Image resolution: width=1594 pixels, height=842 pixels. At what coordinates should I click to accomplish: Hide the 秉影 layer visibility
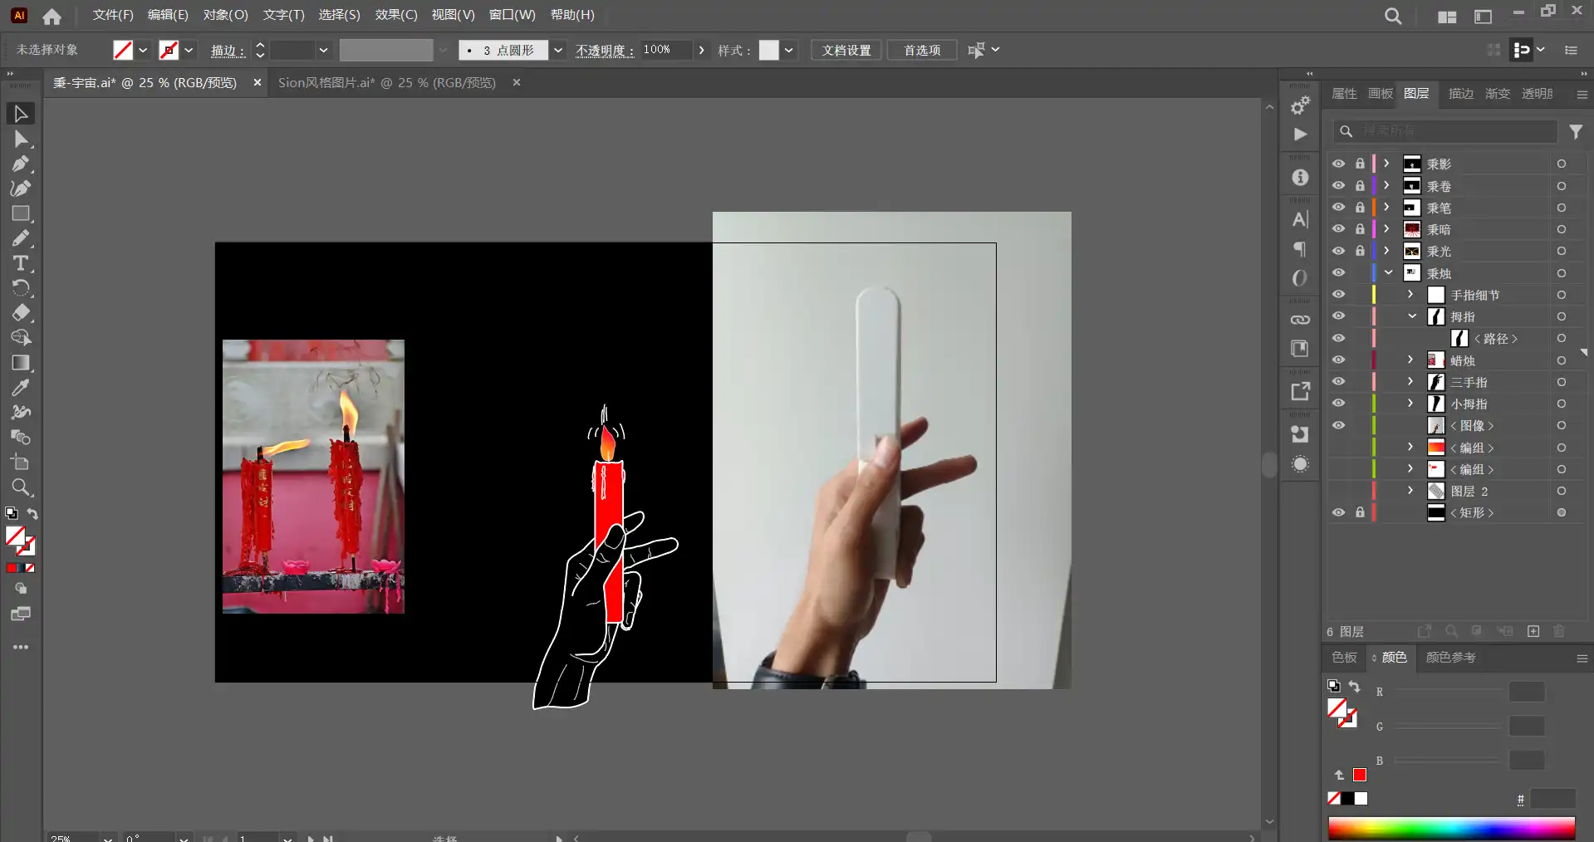tap(1338, 164)
